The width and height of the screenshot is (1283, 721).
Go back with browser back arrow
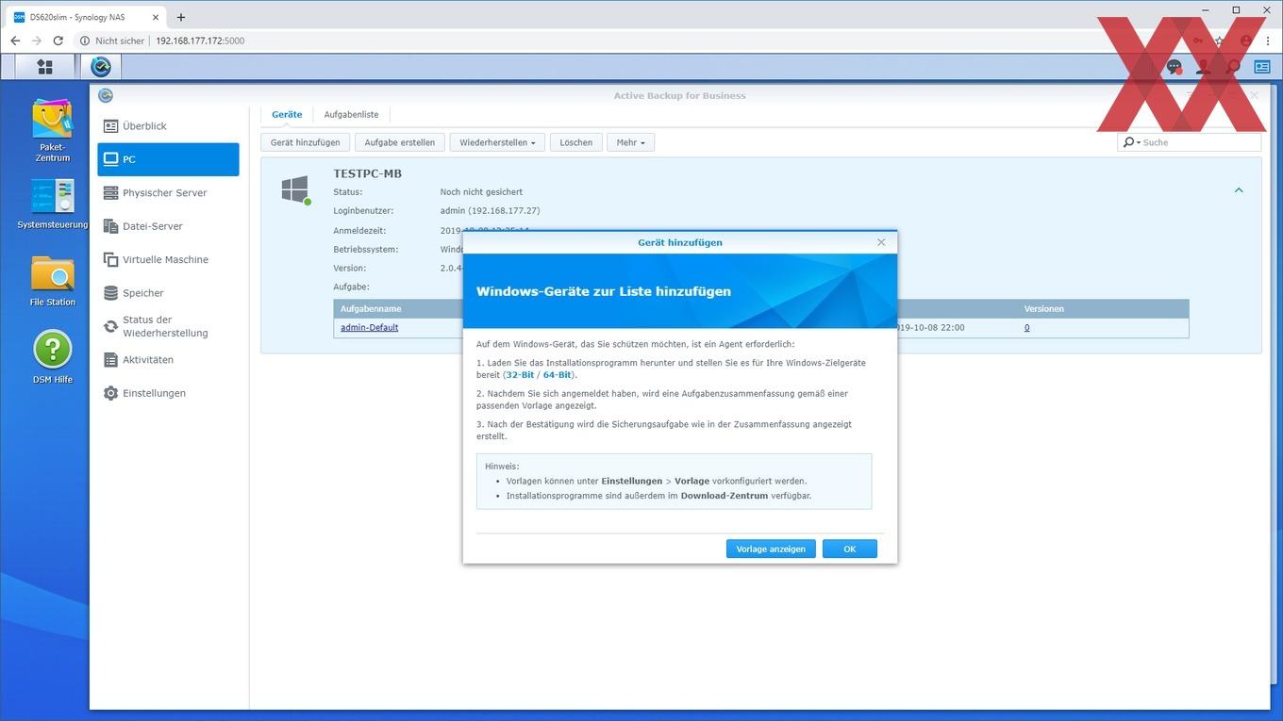(x=15, y=41)
